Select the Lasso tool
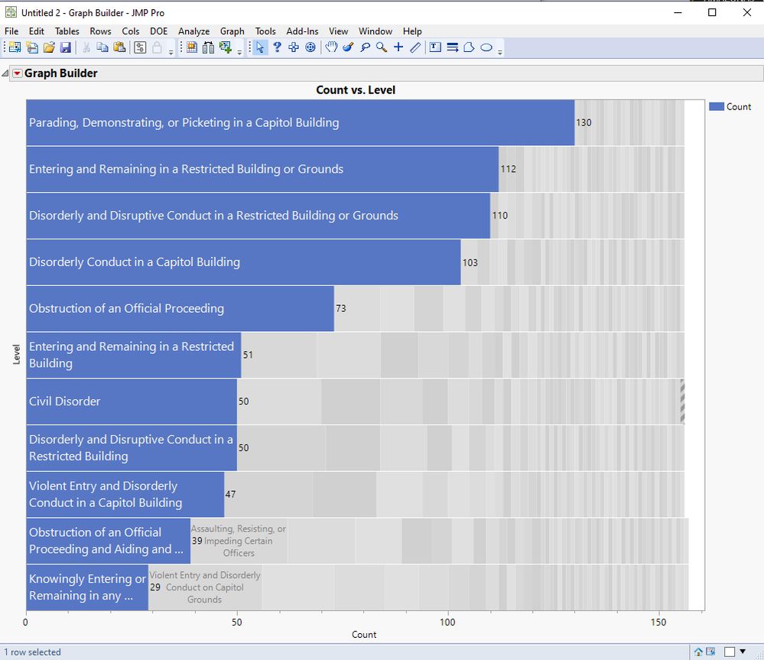Viewport: 764px width, 660px height. coord(365,47)
